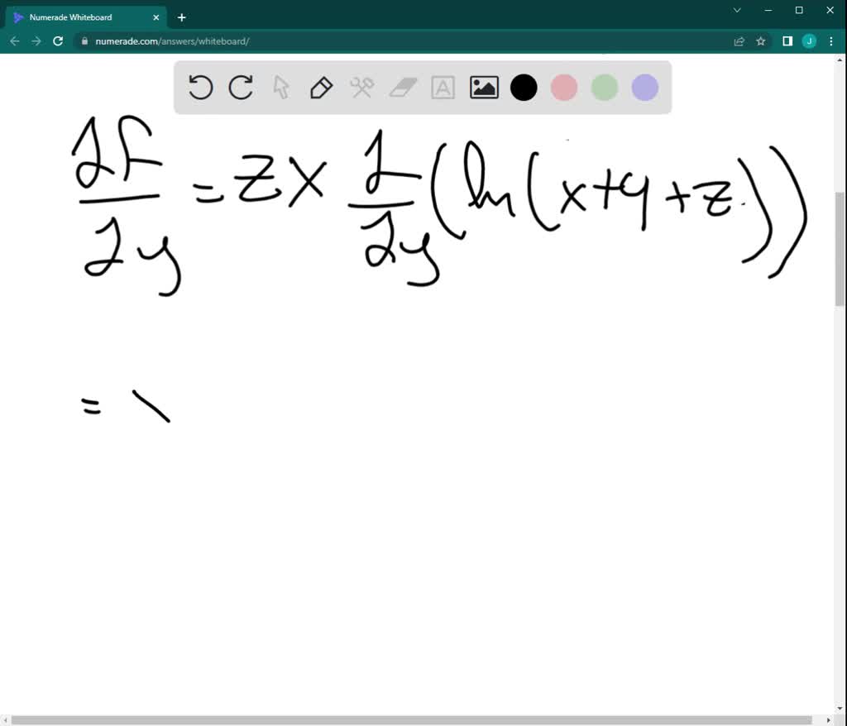847x726 pixels.
Task: Reload the whiteboard page
Action: pyautogui.click(x=57, y=41)
